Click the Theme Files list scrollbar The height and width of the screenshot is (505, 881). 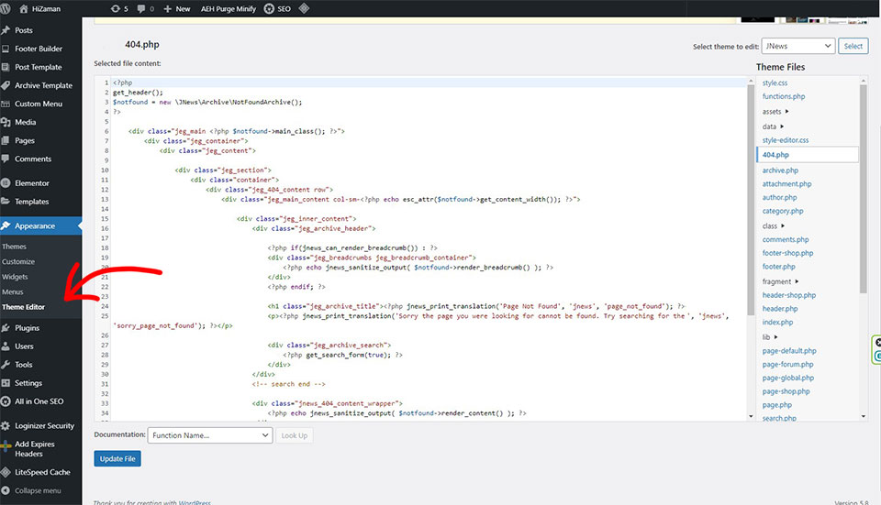864,189
